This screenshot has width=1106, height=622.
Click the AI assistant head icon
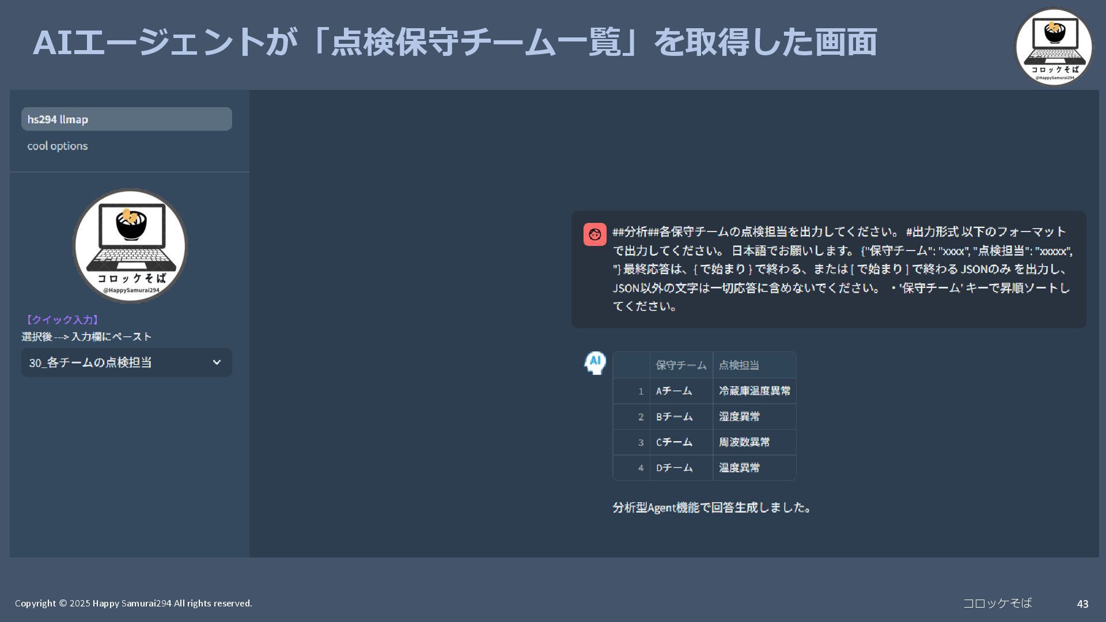[x=595, y=363]
